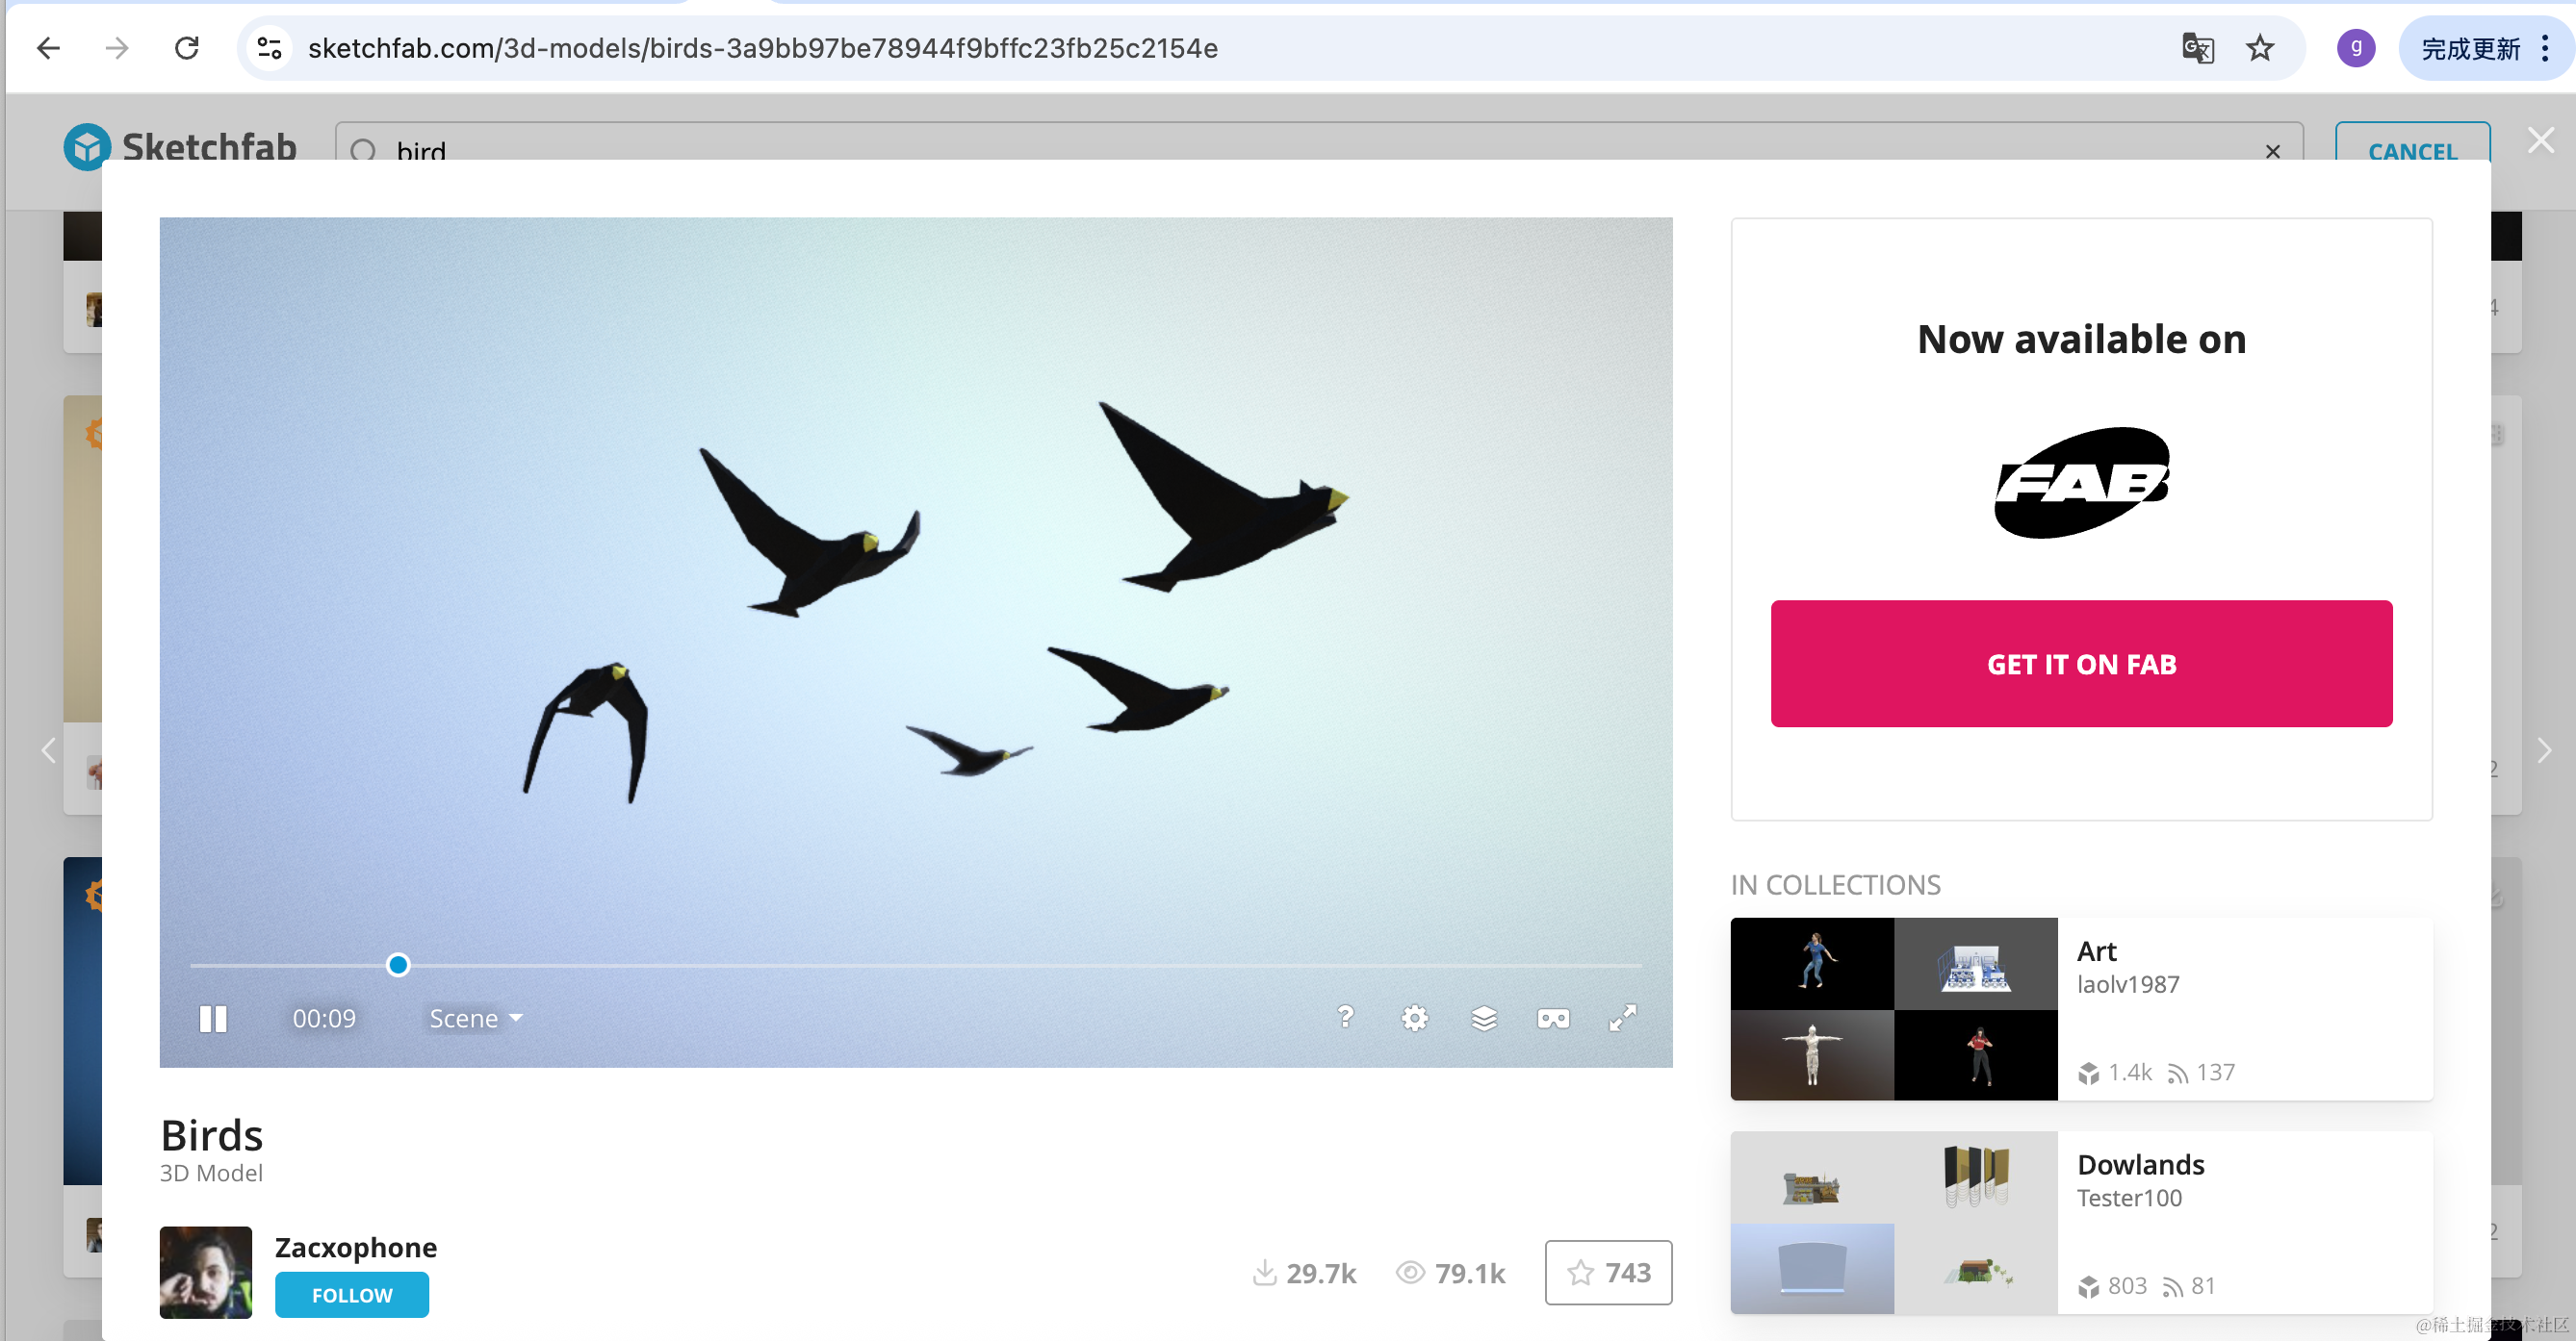
Task: Click the 81 subscribers count in Dowlands collection
Action: click(x=2188, y=1286)
